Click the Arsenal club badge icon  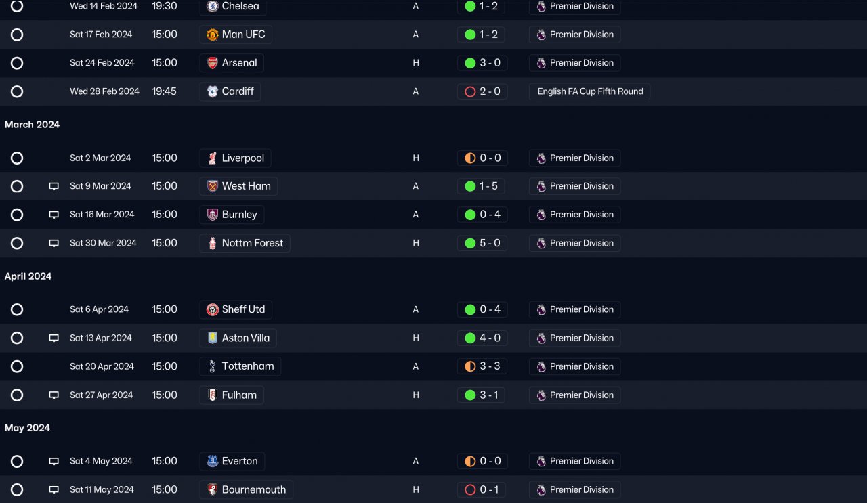tap(213, 63)
